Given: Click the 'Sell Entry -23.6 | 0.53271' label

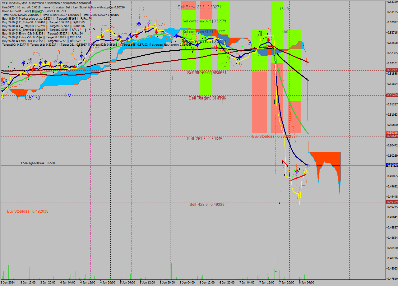Looking at the screenshot, I should (x=199, y=7).
